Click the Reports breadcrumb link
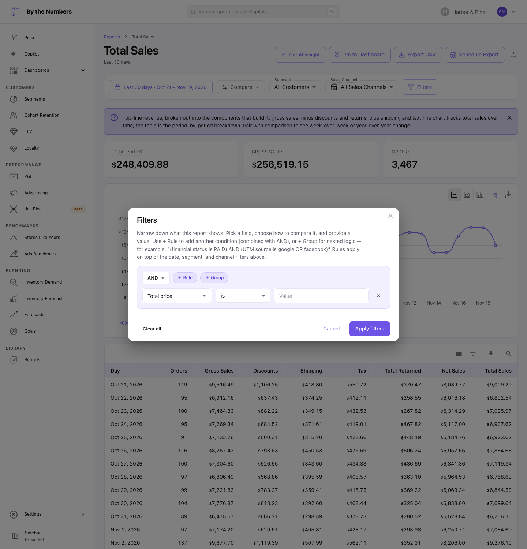 112,37
